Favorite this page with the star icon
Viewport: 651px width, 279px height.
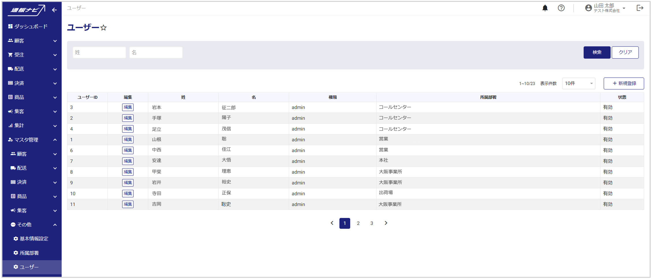point(104,28)
